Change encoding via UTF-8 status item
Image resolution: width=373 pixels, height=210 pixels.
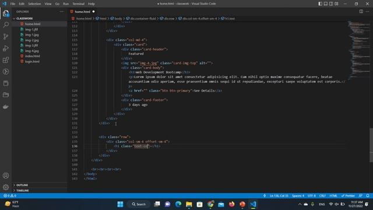pos(311,196)
